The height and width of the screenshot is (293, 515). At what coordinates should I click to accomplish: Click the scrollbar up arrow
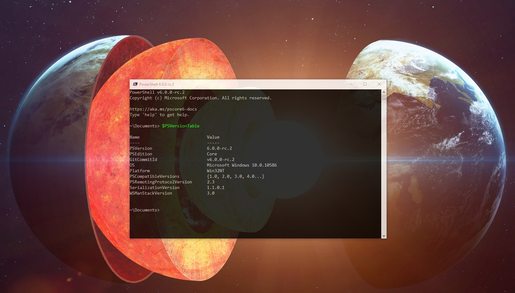(383, 92)
